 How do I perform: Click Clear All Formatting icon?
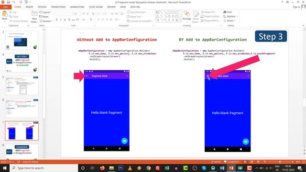click(x=93, y=14)
